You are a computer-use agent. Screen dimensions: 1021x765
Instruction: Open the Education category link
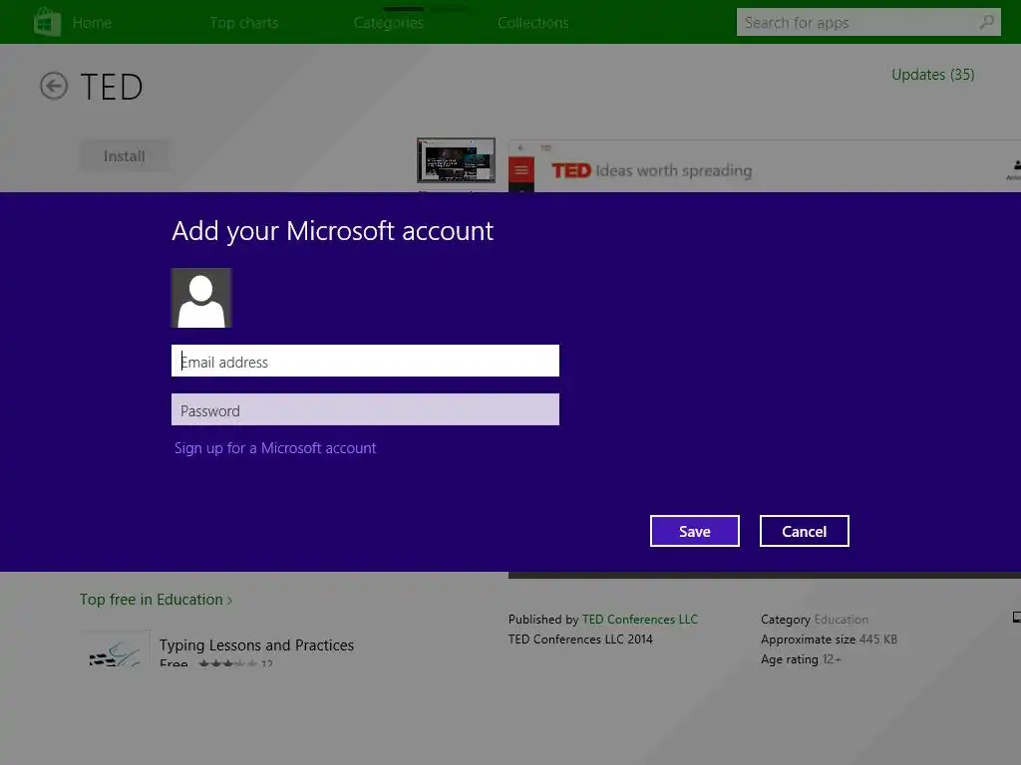841,620
